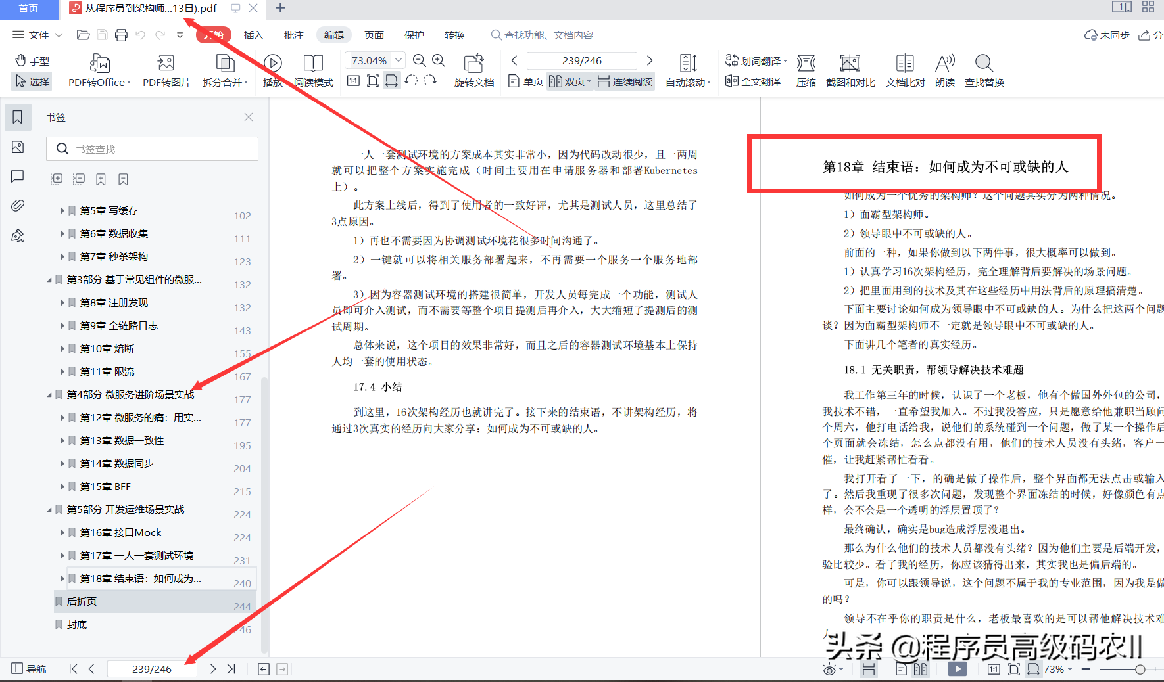Screen dimensions: 1164x682
Task: Switch to the 转换 ribbon tab
Action: point(454,35)
